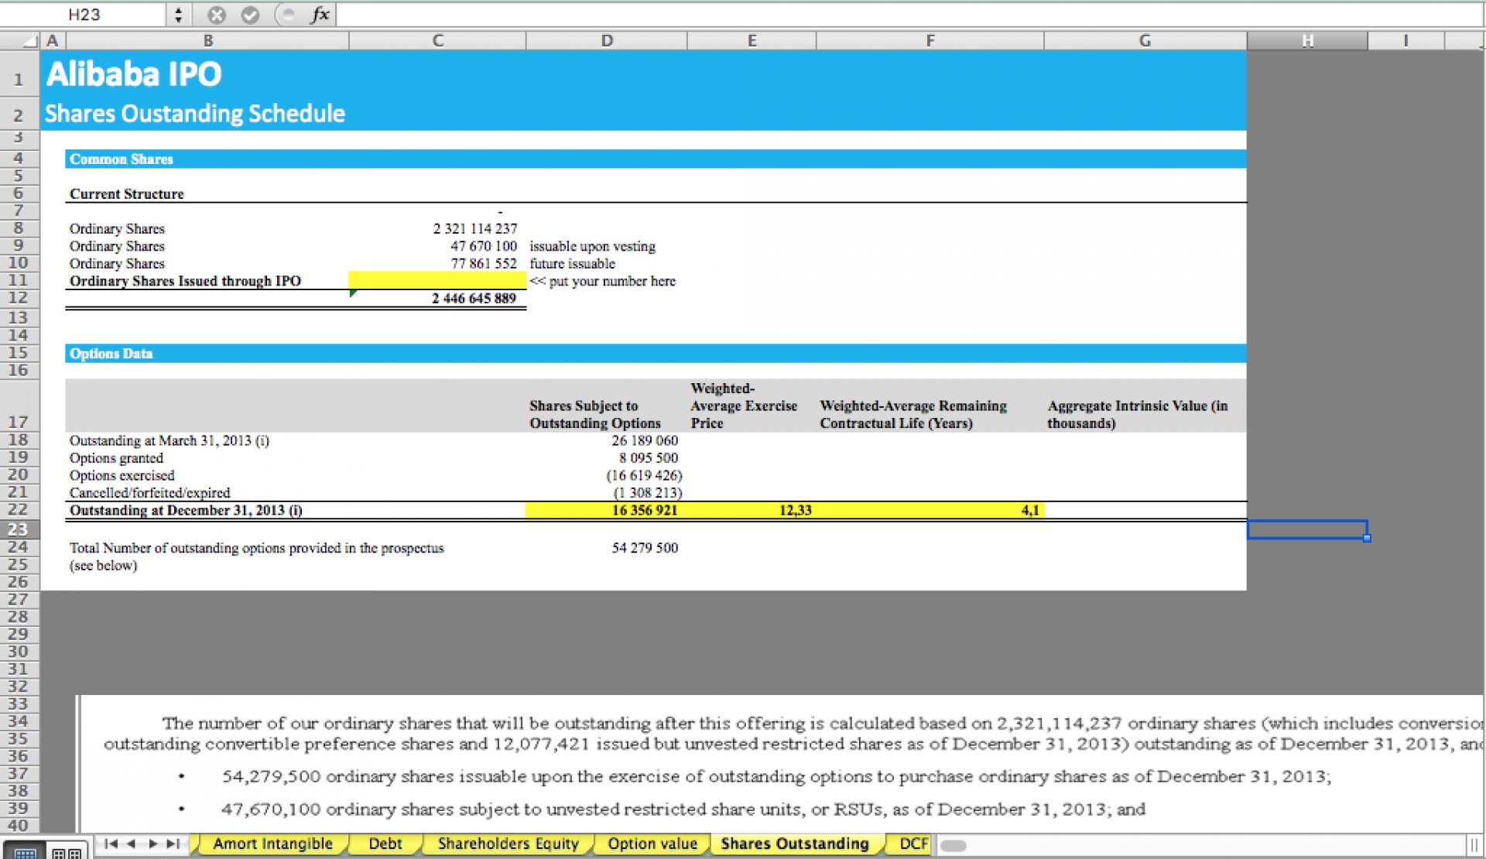Switch to Page Layout view icon
The width and height of the screenshot is (1486, 859).
[67, 852]
